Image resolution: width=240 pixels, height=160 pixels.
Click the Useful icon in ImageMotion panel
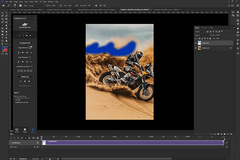tap(17, 130)
